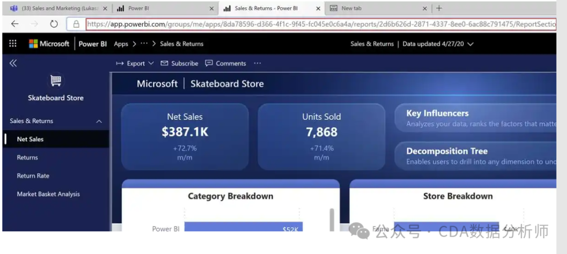The height and width of the screenshot is (254, 567).
Task: Open Comments in the report toolbar
Action: [225, 63]
